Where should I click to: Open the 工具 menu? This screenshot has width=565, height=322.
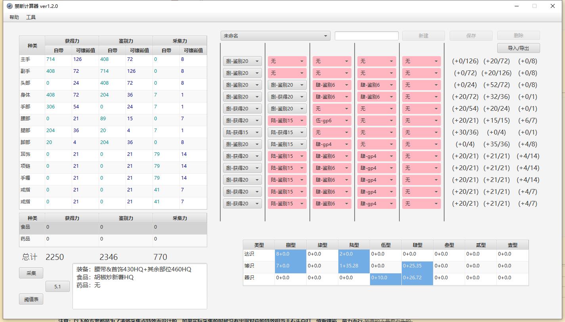click(x=31, y=17)
